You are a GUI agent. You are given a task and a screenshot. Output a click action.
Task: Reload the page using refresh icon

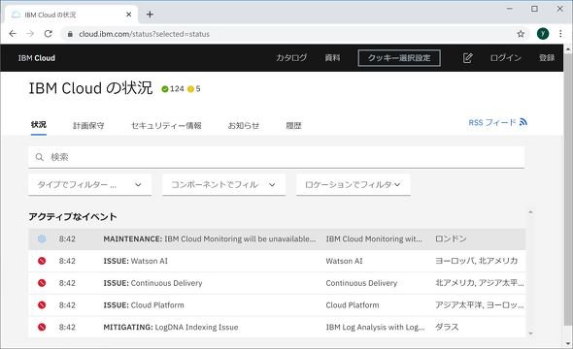click(48, 34)
